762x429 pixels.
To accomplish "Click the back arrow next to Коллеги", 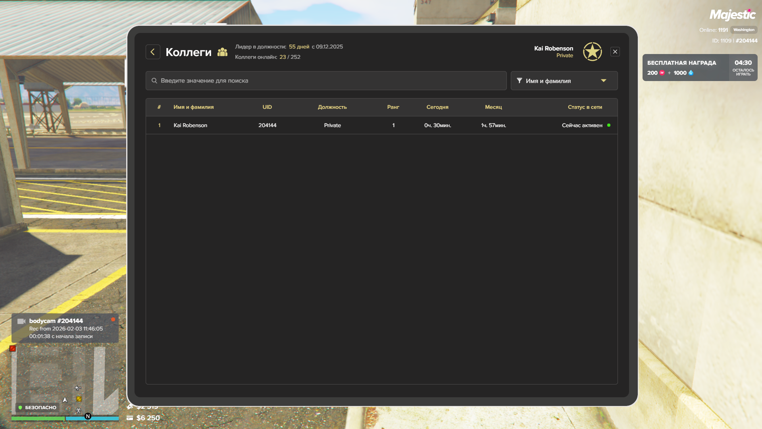I will (153, 52).
